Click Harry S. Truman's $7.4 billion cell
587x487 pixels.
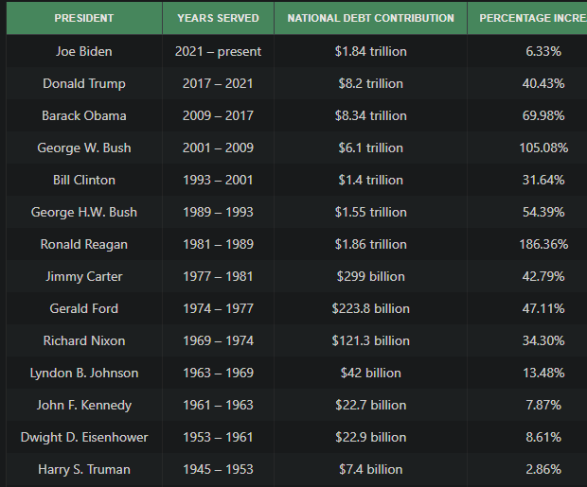click(370, 469)
